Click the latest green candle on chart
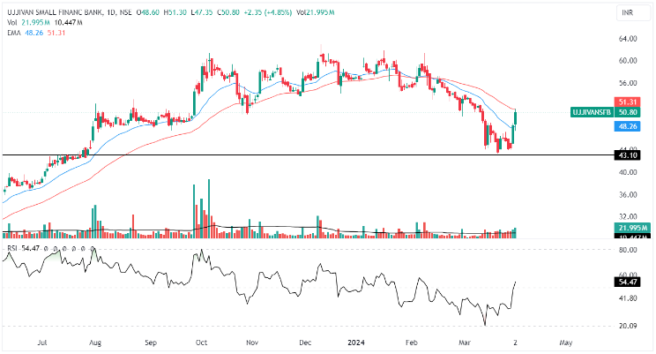This screenshot has height=354, width=656. tap(515, 118)
